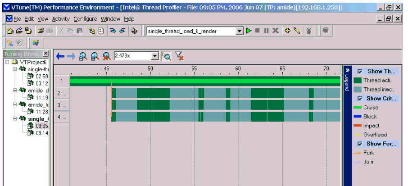Open the 2.478x zoom level dropdown
Screen dimensions: 408x186
(x=155, y=56)
